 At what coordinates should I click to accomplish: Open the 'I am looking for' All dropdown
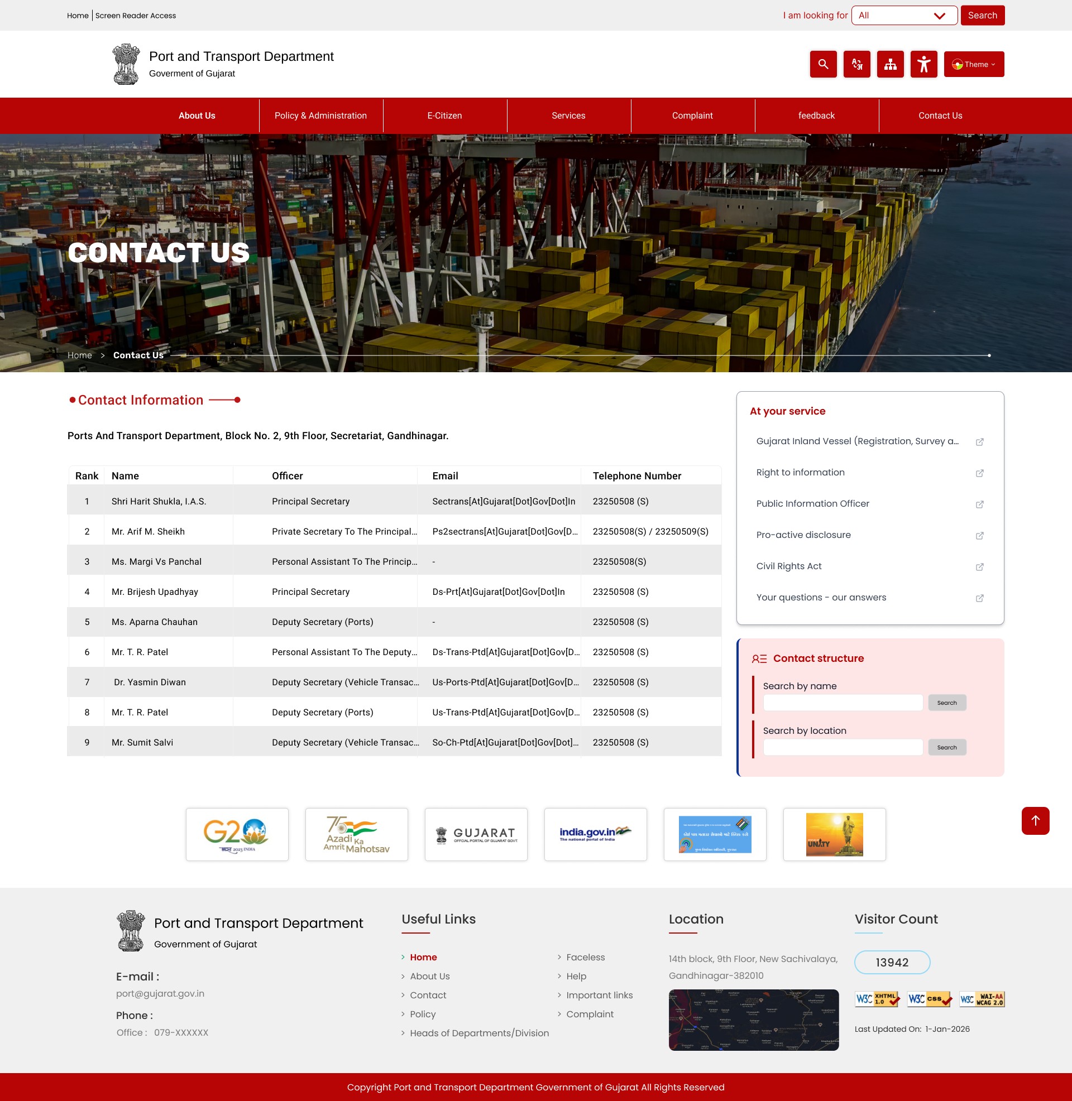(x=903, y=16)
